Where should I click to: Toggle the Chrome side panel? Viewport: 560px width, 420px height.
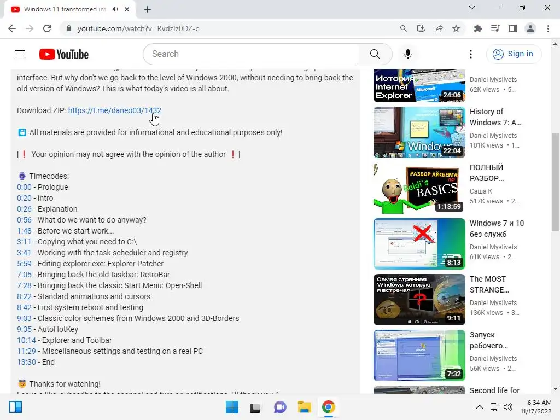[513, 28]
